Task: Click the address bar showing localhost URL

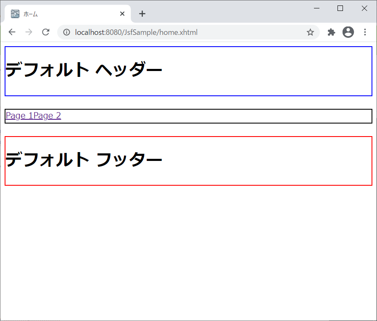Action: (x=168, y=32)
